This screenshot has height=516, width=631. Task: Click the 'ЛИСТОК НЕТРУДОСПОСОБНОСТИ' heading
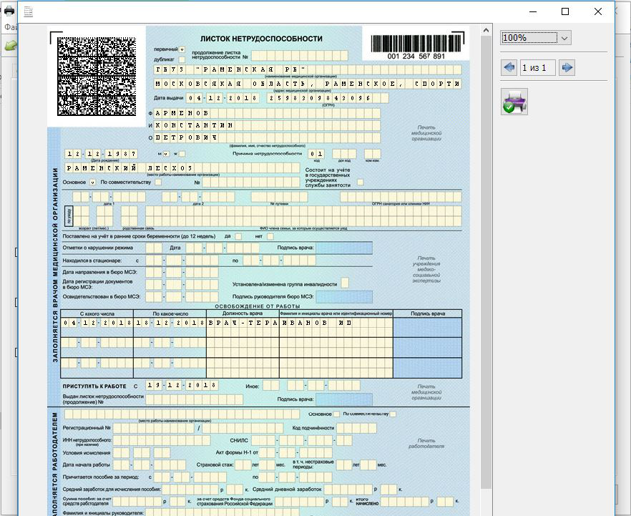click(261, 39)
